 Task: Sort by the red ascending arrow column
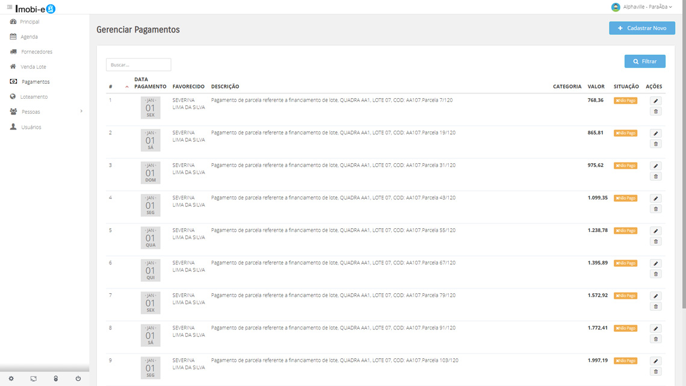(x=127, y=87)
